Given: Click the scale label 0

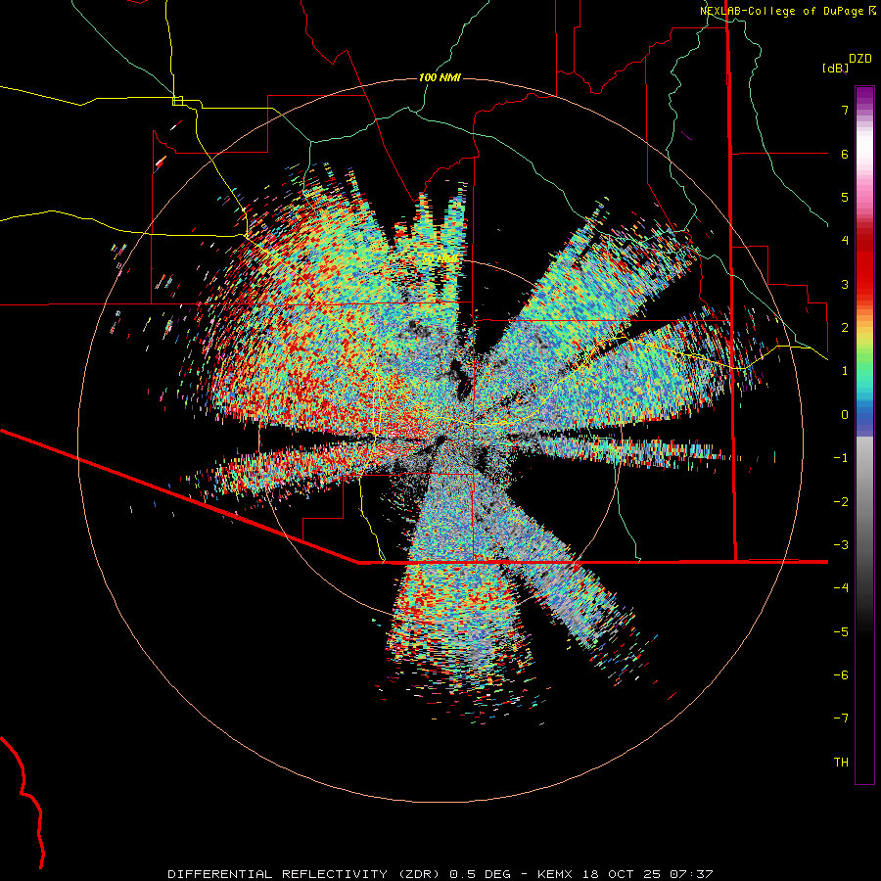Looking at the screenshot, I should click(845, 415).
